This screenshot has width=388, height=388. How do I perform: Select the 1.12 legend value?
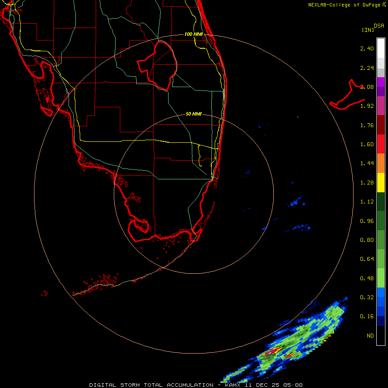367,202
